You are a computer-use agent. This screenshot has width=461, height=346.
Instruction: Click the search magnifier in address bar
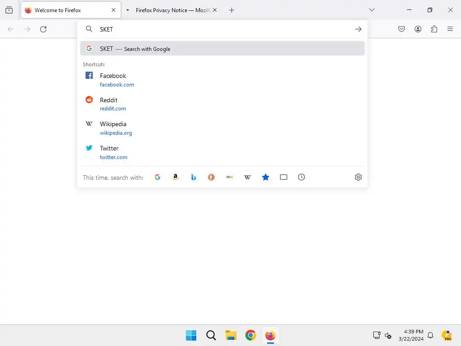coord(89,29)
